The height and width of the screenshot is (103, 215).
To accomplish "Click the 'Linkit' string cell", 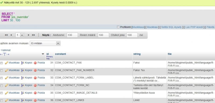I will click(150, 100).
